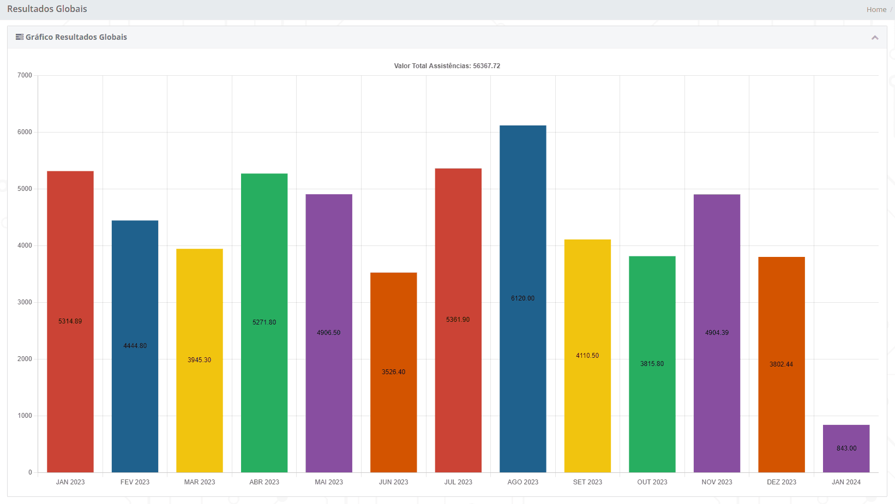The image size is (895, 504).
Task: Click the Gráfico Resultados Globais panel title
Action: [76, 37]
